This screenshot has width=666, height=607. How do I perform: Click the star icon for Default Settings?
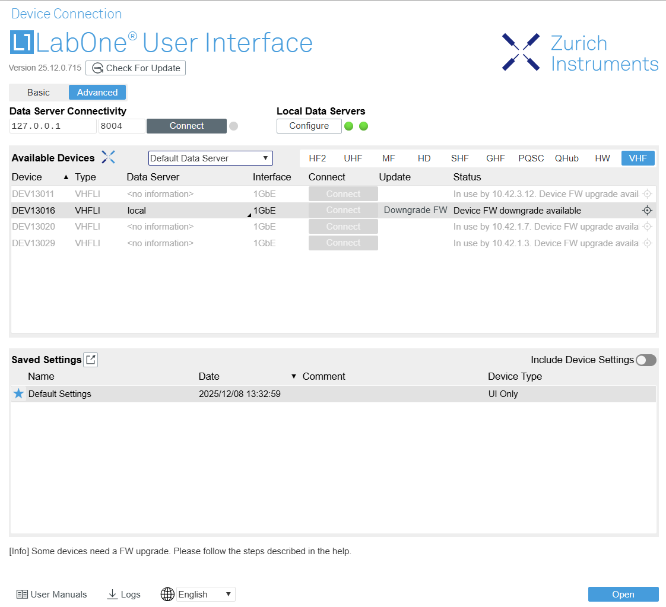click(18, 394)
